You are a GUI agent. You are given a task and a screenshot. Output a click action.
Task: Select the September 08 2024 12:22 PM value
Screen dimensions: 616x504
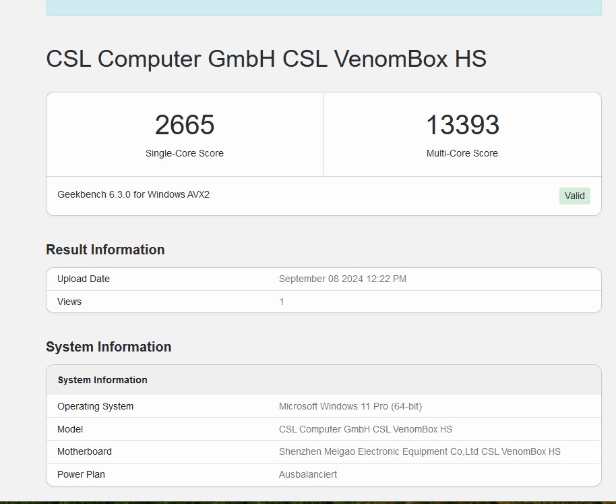point(342,279)
